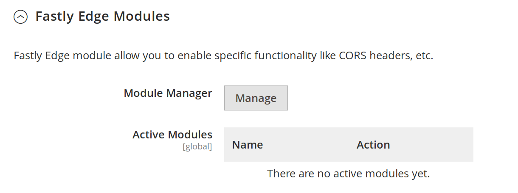Collapse the Fastly Edge Modules section
The width and height of the screenshot is (518, 193).
tap(20, 17)
